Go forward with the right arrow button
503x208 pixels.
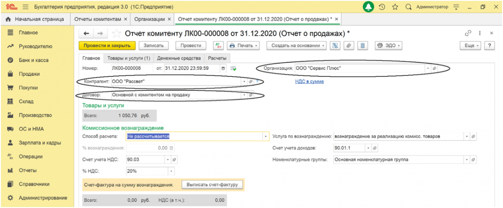point(100,33)
